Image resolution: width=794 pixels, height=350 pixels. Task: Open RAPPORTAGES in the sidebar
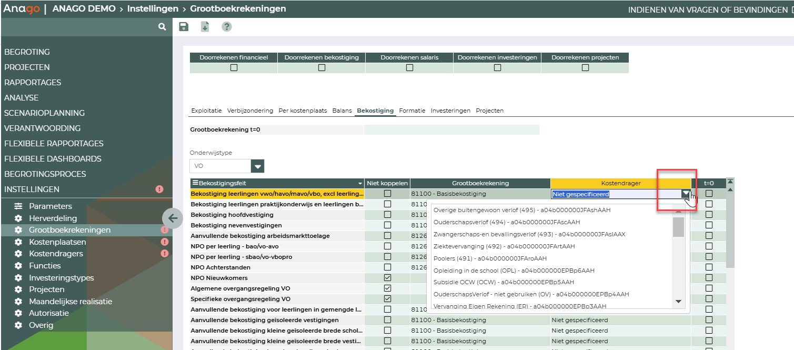33,83
